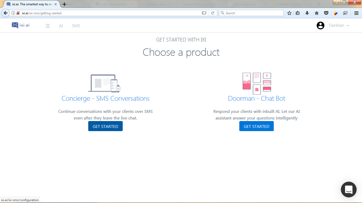Restore down the browser window

pos(344,2)
